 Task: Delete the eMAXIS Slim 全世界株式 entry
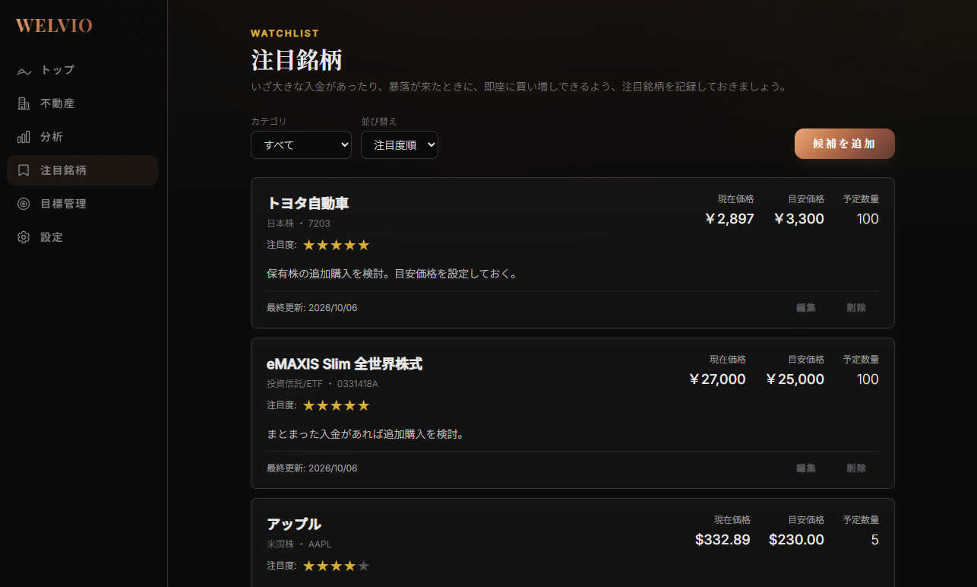pyautogui.click(x=856, y=468)
